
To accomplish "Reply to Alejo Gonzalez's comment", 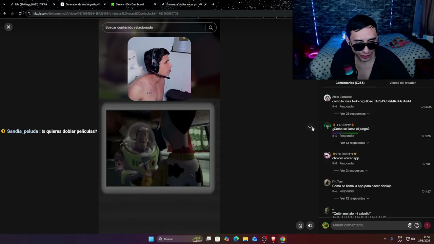I will tap(347, 106).
